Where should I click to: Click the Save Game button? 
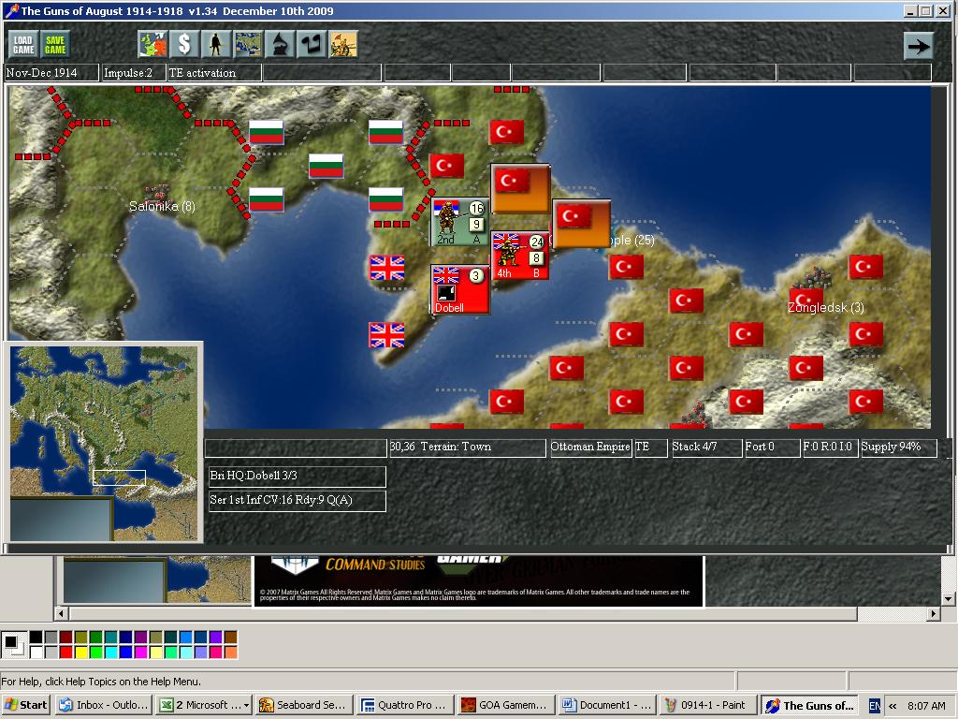[55, 45]
